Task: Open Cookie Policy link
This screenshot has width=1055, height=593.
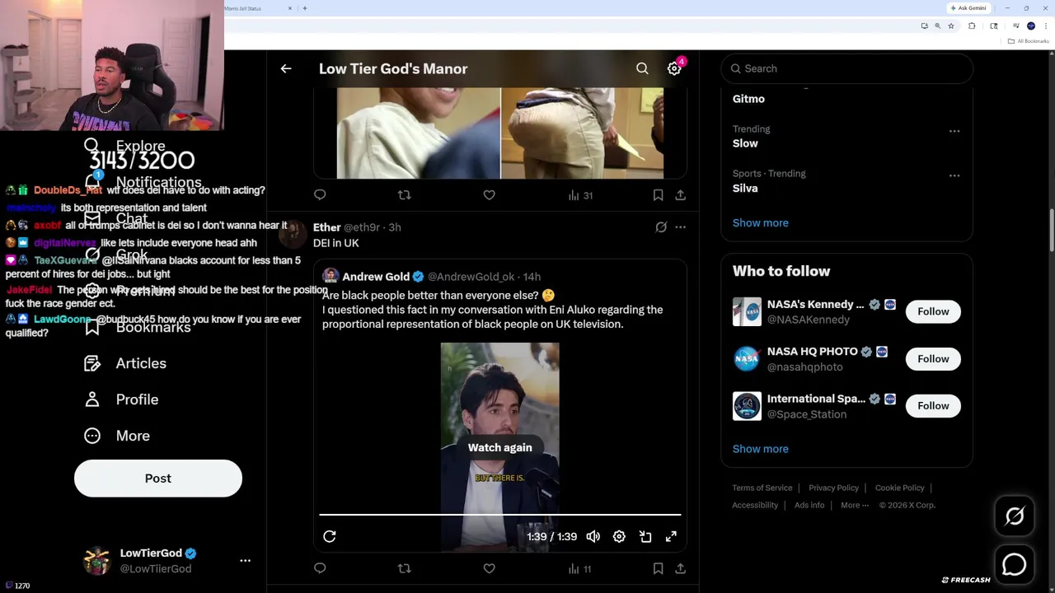Action: pos(899,488)
